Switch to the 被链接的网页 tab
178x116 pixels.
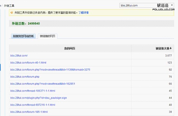(x=48, y=36)
